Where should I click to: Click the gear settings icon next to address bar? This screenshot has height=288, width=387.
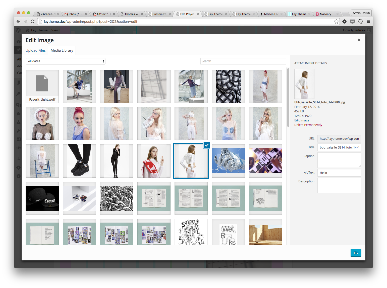344,22
